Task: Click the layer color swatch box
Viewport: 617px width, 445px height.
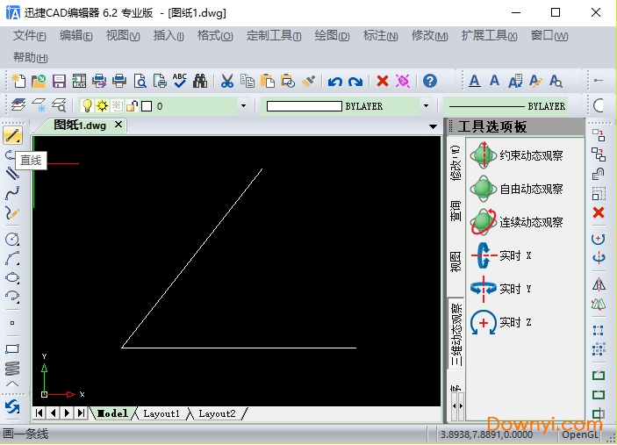Action: pos(147,106)
